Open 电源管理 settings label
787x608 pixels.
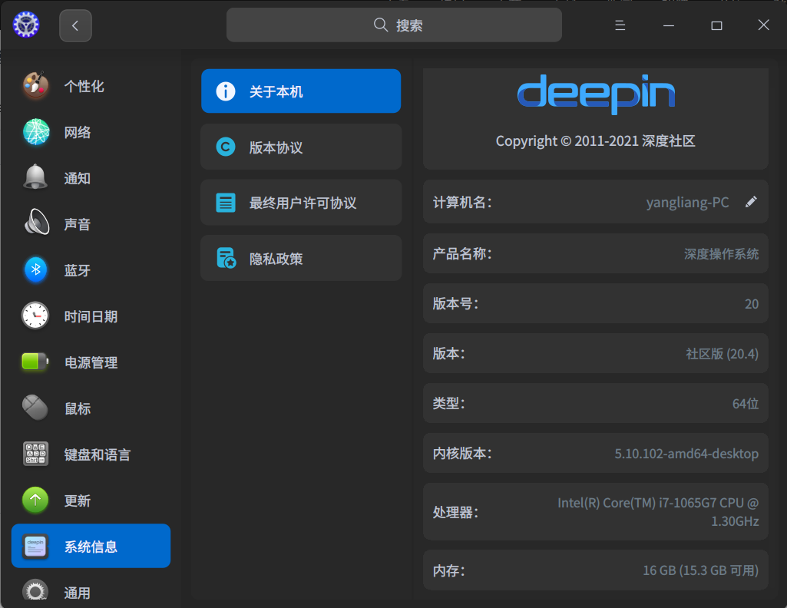click(x=91, y=362)
